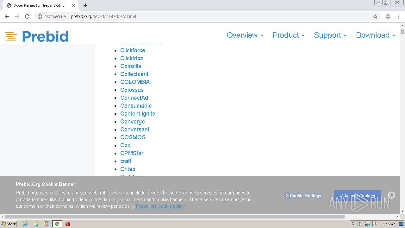Open the Collectcent bidder link

tap(134, 74)
